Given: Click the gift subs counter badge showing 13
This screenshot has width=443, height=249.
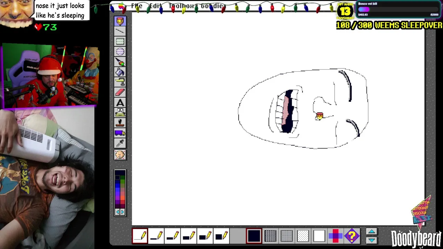Looking at the screenshot, I should tap(345, 12).
